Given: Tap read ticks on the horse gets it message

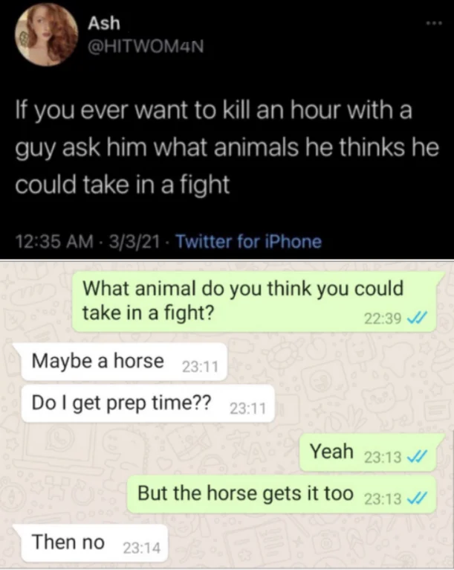Looking at the screenshot, I should click(x=417, y=498).
